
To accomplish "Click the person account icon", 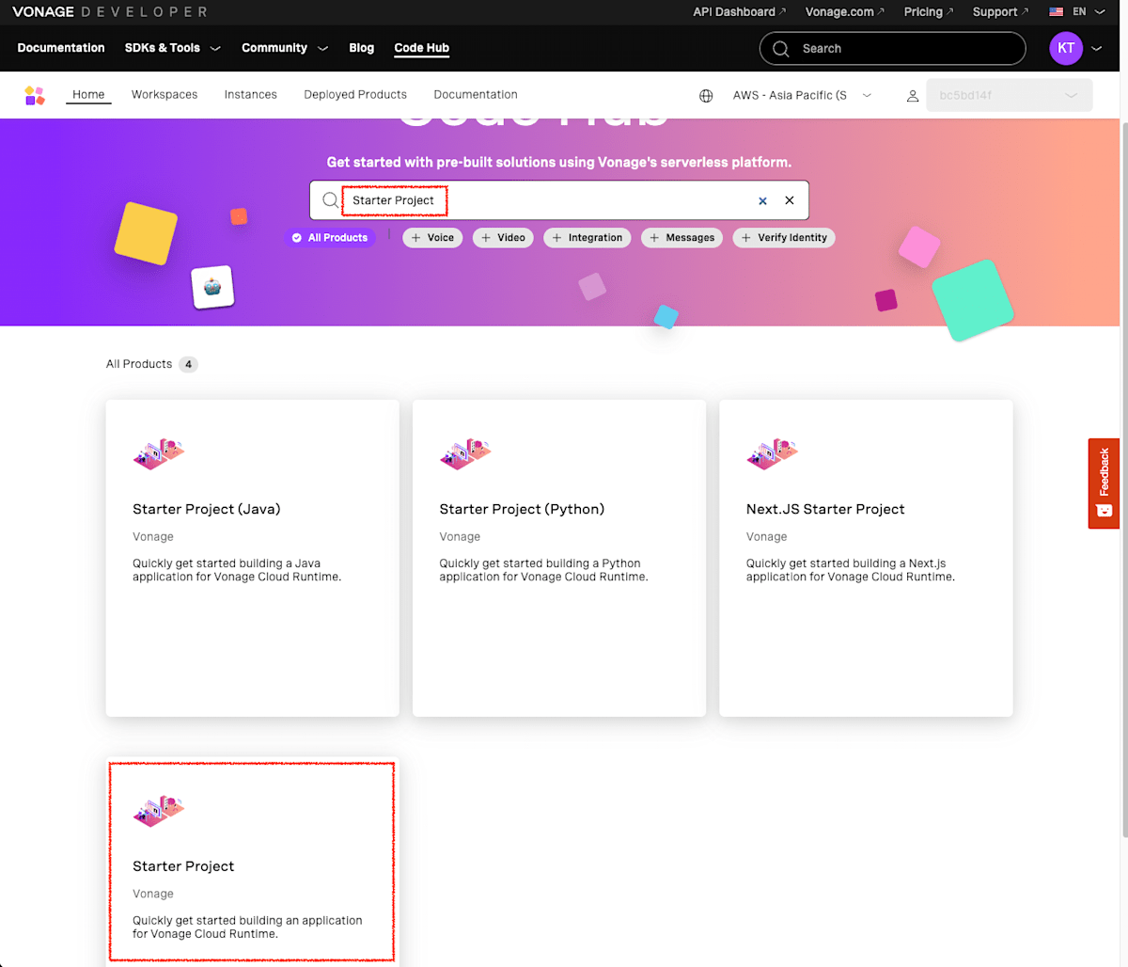I will (x=912, y=96).
